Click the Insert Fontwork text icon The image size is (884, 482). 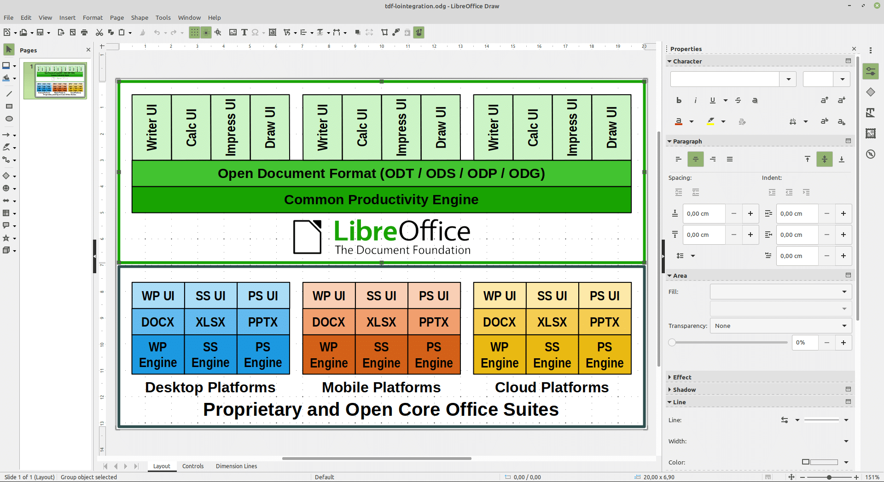pos(273,32)
